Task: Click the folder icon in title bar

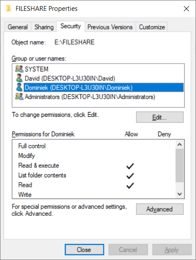Action: click(x=9, y=9)
